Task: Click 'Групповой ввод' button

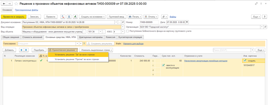Action: pyautogui.click(x=117, y=17)
